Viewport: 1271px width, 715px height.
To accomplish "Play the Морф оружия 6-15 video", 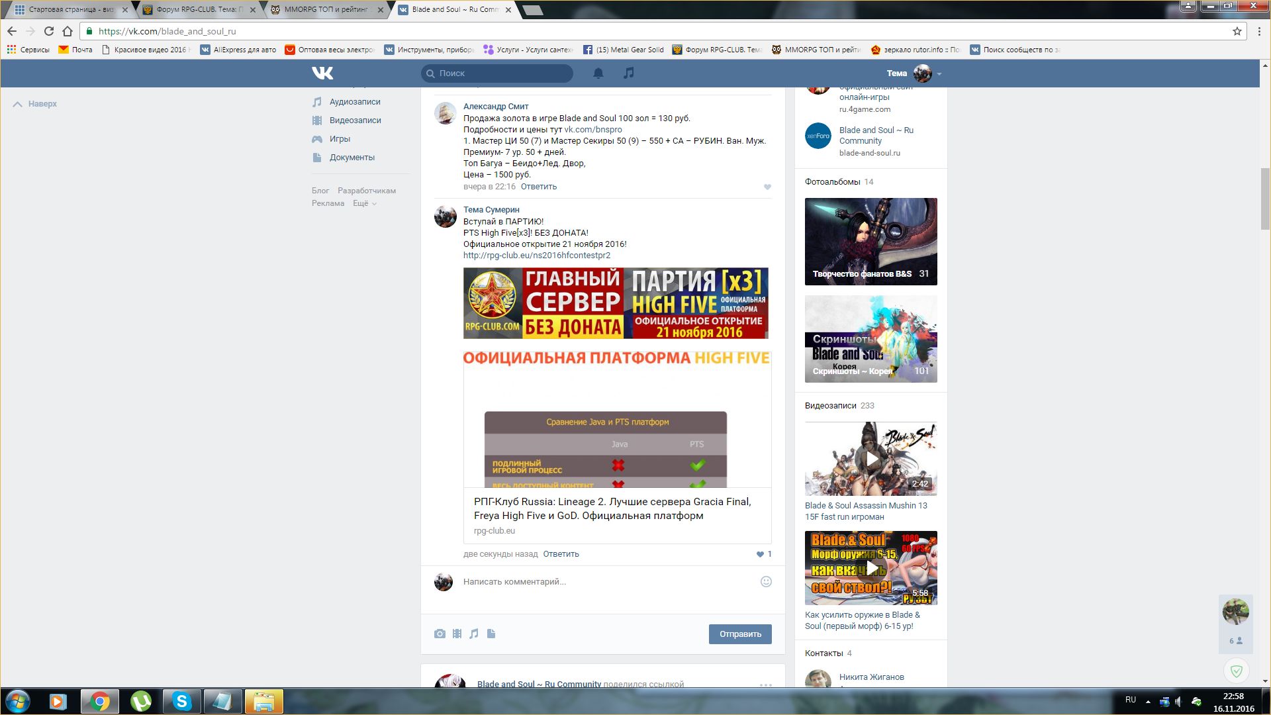I will tap(871, 568).
